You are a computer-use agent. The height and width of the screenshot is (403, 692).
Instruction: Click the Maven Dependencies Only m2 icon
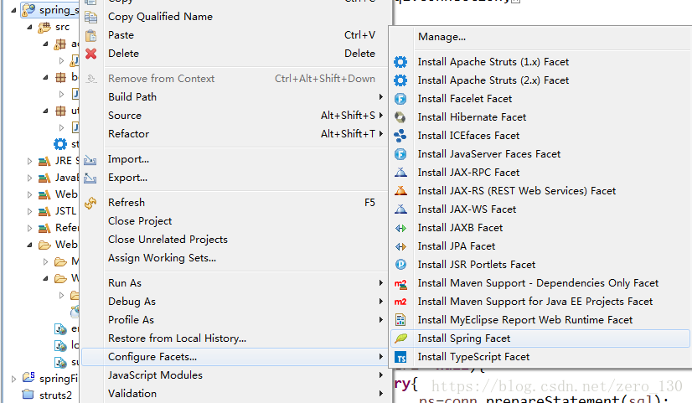[400, 283]
